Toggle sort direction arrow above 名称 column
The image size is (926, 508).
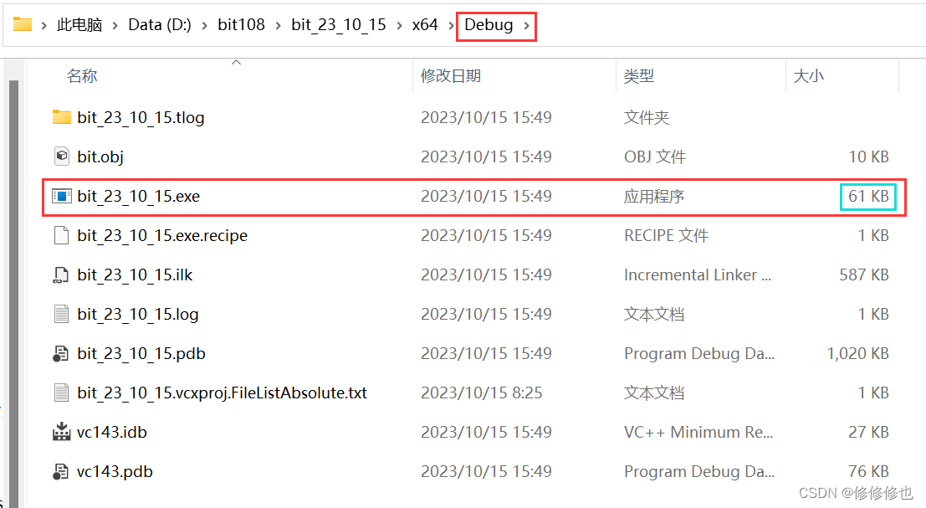[x=236, y=62]
